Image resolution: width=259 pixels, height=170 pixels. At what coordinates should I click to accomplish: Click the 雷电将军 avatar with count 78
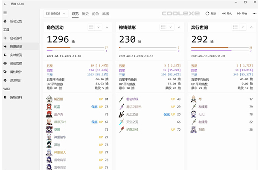tap(49, 160)
